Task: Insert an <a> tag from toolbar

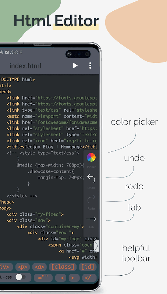Action: tap(39, 267)
